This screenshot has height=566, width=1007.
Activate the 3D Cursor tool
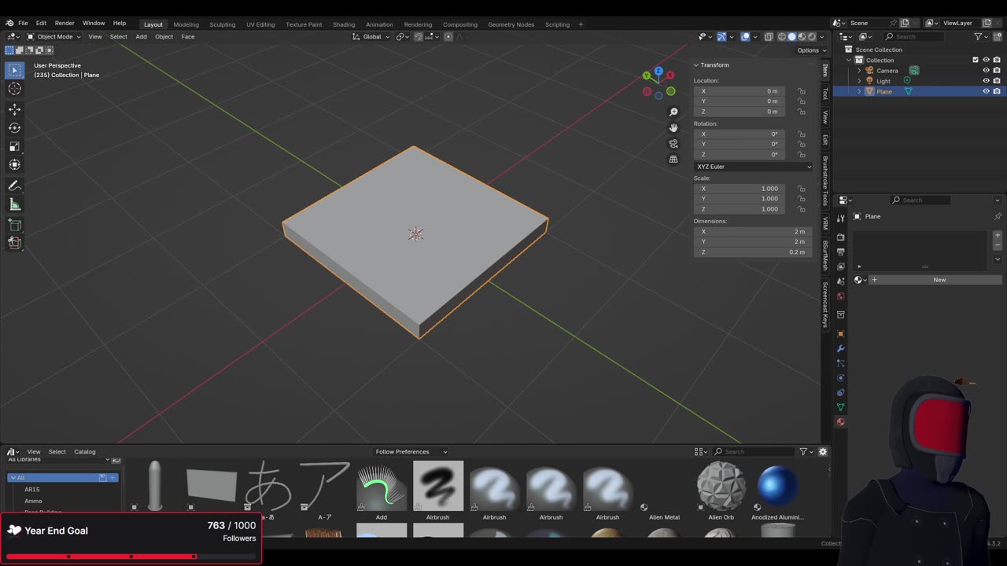click(x=14, y=89)
